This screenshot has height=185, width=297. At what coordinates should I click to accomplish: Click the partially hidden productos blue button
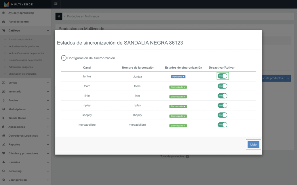coord(274,78)
